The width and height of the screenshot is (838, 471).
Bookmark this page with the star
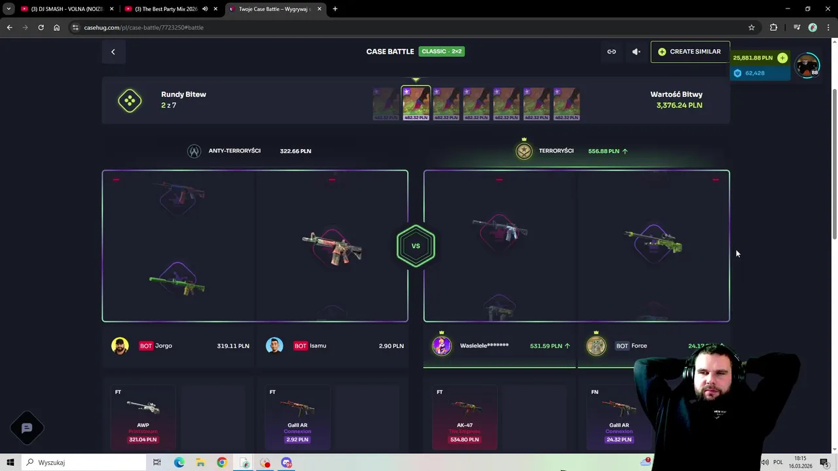(x=752, y=27)
